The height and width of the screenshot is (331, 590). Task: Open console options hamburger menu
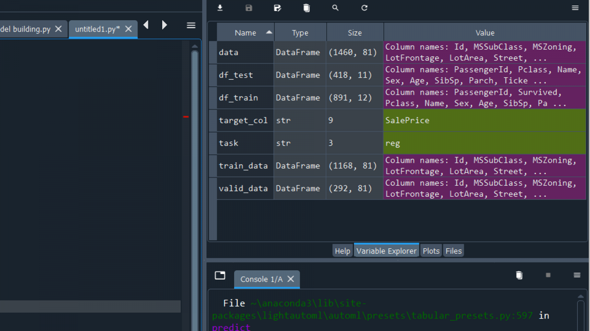pyautogui.click(x=577, y=275)
